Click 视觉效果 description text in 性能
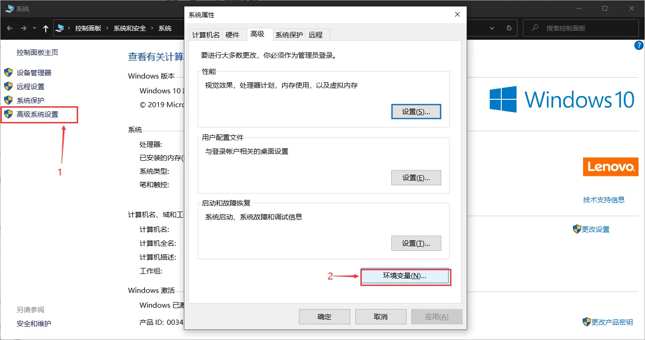 pyautogui.click(x=281, y=85)
